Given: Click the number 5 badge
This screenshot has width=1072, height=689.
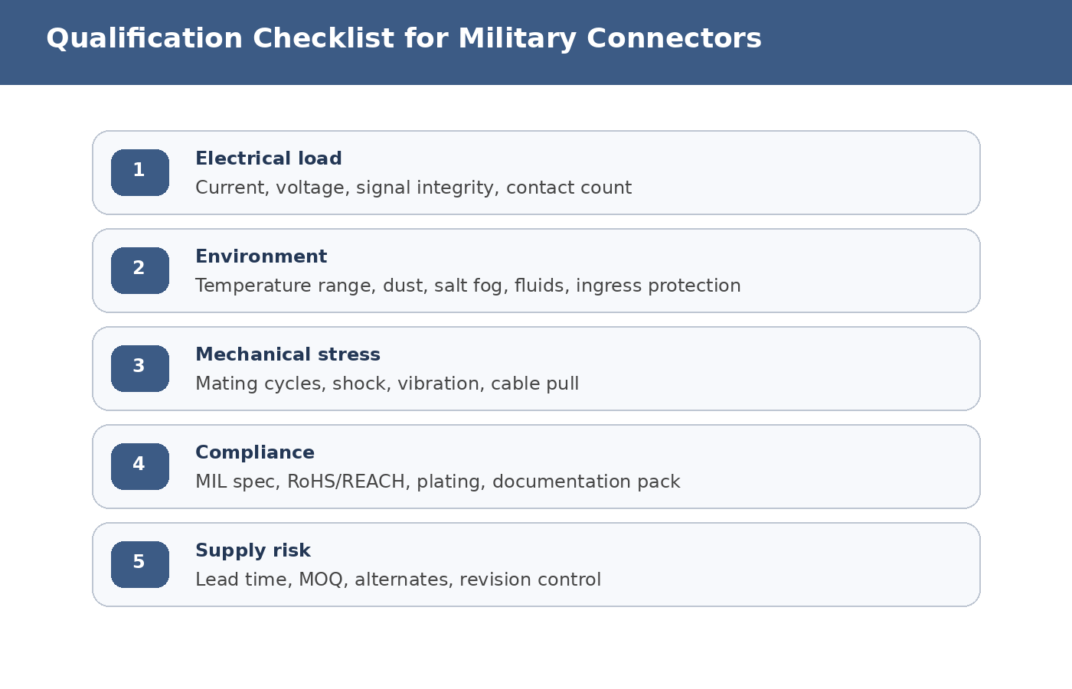Looking at the screenshot, I should click(x=140, y=564).
